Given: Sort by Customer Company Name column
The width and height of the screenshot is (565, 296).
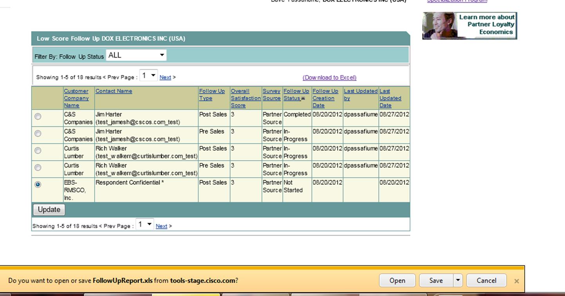Looking at the screenshot, I should [x=76, y=98].
